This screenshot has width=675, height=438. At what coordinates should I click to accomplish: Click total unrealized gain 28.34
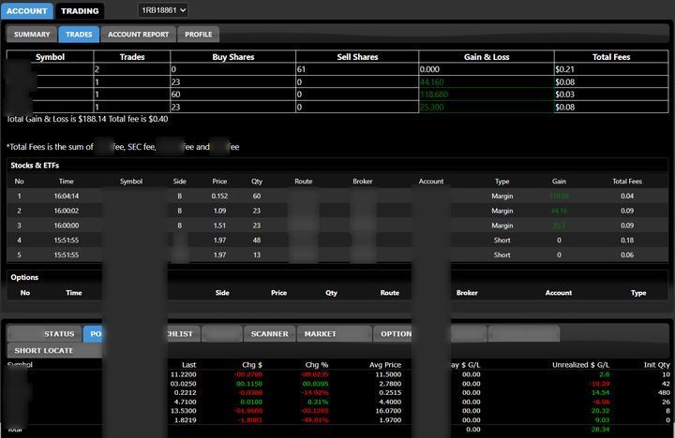(601, 429)
